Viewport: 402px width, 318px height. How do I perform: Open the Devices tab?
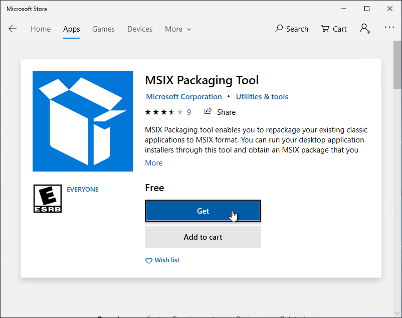click(x=140, y=29)
